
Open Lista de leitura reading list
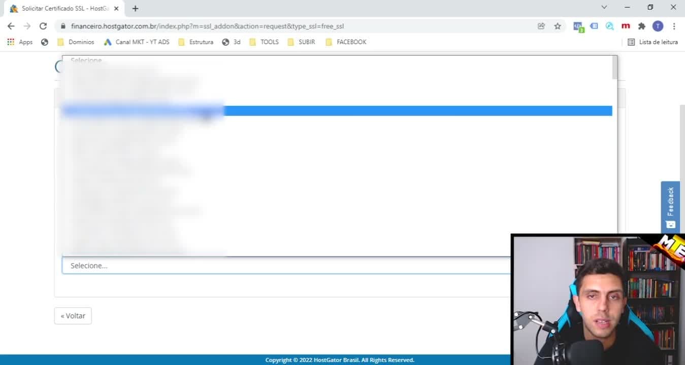click(x=653, y=42)
